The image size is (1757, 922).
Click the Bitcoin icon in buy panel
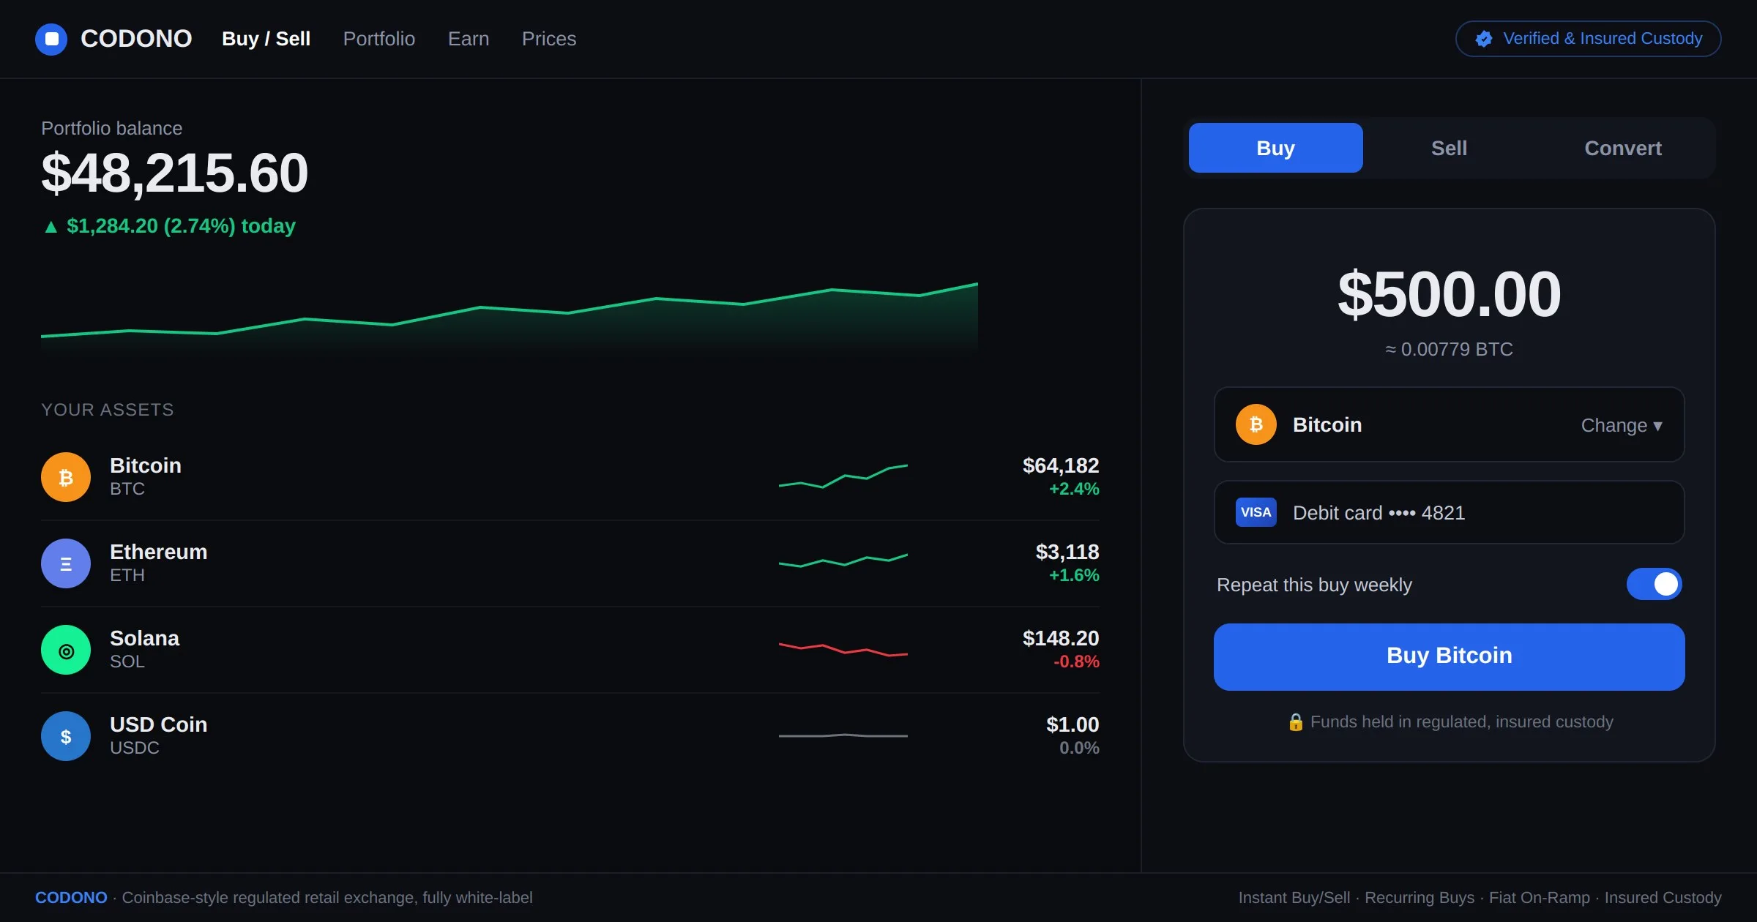[x=1256, y=424]
